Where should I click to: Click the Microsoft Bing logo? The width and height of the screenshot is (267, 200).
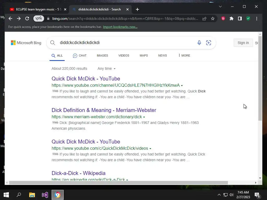click(x=26, y=43)
